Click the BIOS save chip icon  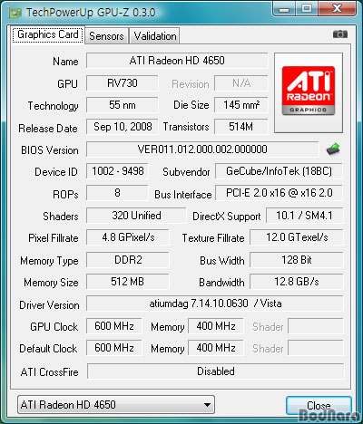point(333,149)
